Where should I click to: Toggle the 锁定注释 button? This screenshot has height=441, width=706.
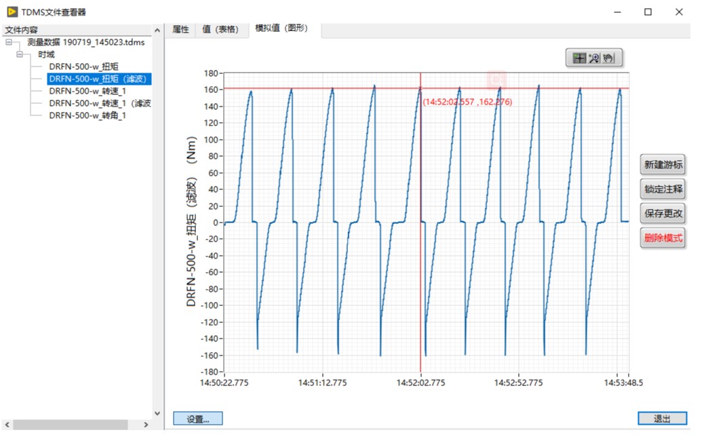[663, 189]
